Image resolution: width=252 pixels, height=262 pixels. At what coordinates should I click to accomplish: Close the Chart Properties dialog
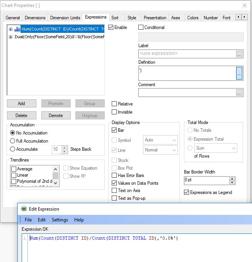(244, 5)
